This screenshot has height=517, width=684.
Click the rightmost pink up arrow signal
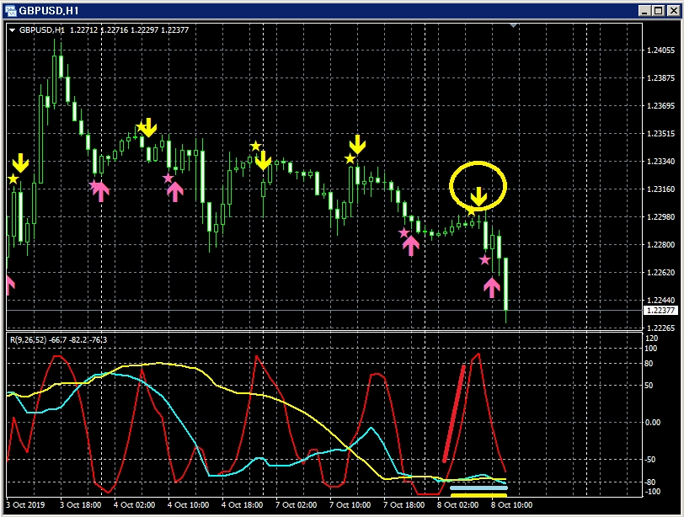click(492, 286)
